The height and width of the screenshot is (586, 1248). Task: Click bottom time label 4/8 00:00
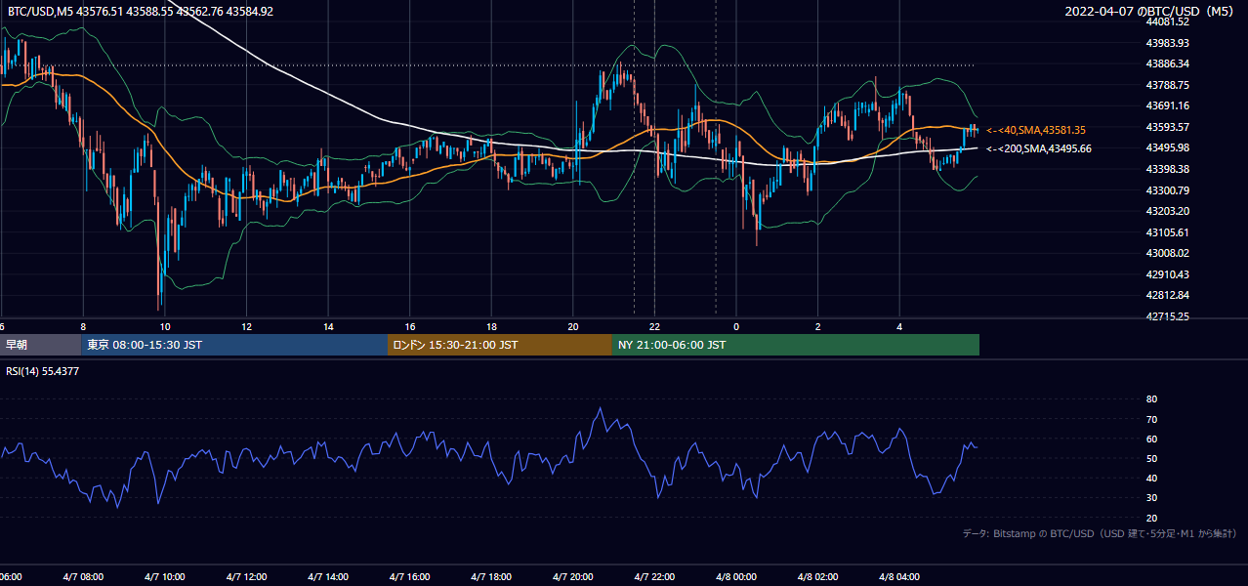[736, 577]
